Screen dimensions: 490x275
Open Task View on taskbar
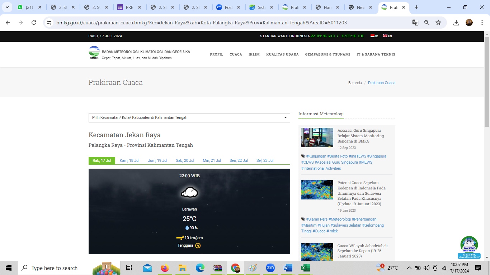[x=129, y=268]
